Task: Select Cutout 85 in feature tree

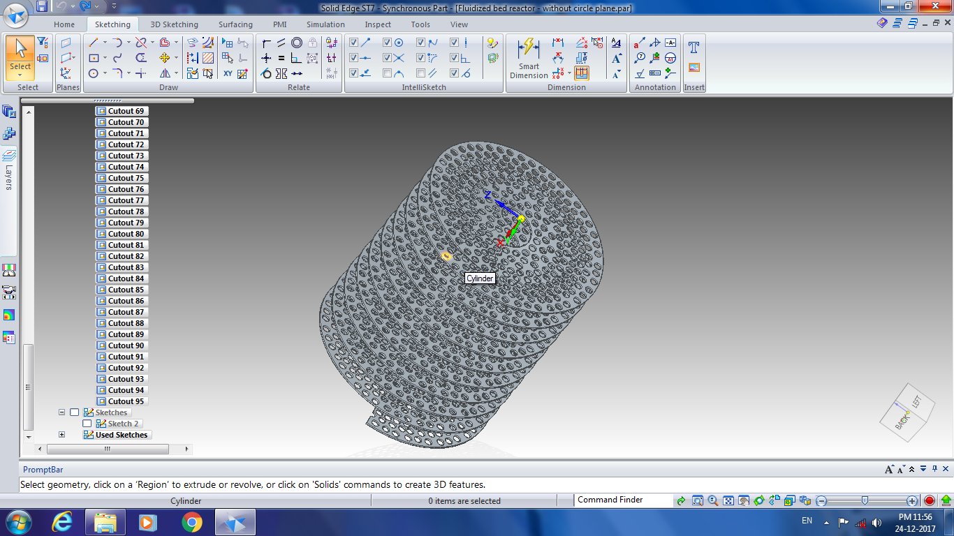Action: pyautogui.click(x=126, y=290)
